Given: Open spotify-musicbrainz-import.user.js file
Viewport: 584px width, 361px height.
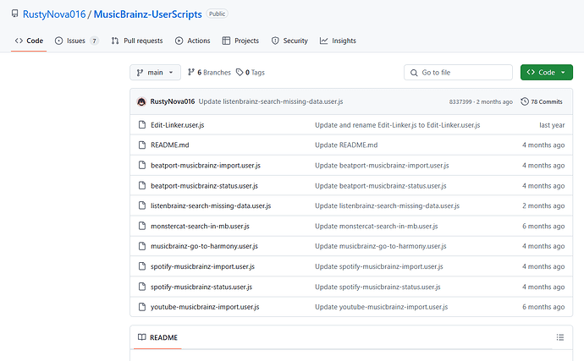Looking at the screenshot, I should (202, 266).
